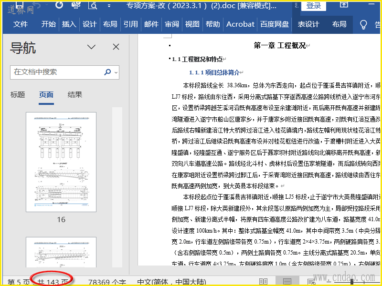Screen dimensions: 382x286
Task: Select the partially visible page 17 thumbnail
Action: pyautogui.click(x=61, y=252)
